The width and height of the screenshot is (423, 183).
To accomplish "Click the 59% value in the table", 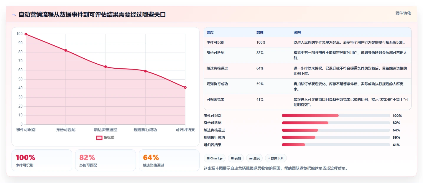I will pyautogui.click(x=260, y=84).
